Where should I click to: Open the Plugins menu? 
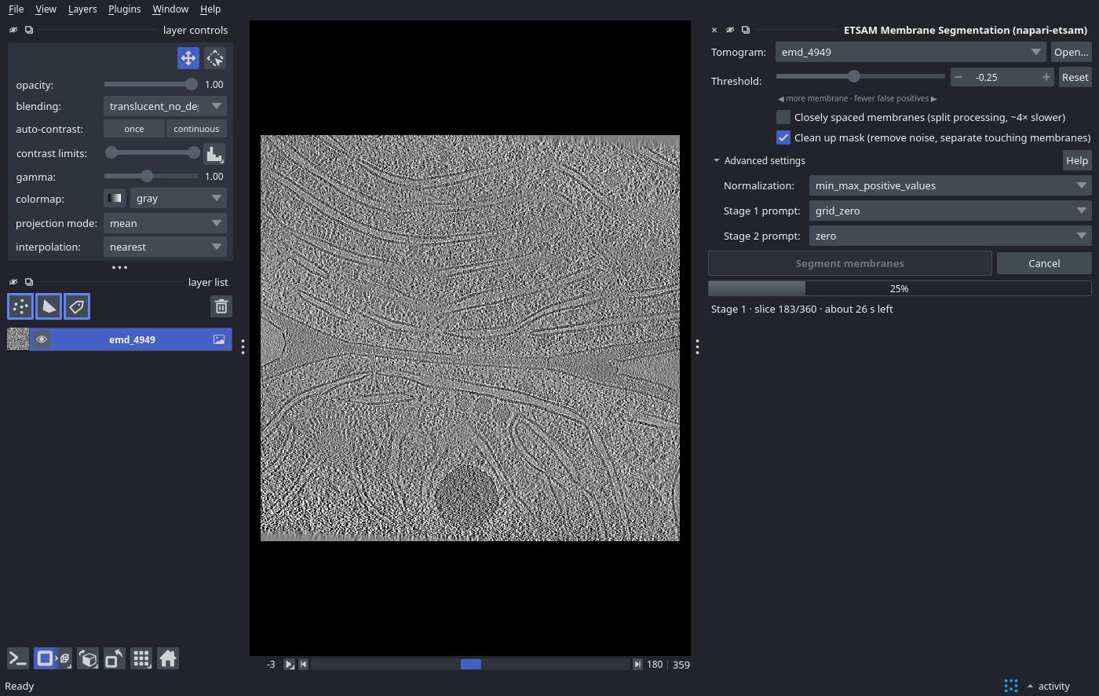coord(124,9)
